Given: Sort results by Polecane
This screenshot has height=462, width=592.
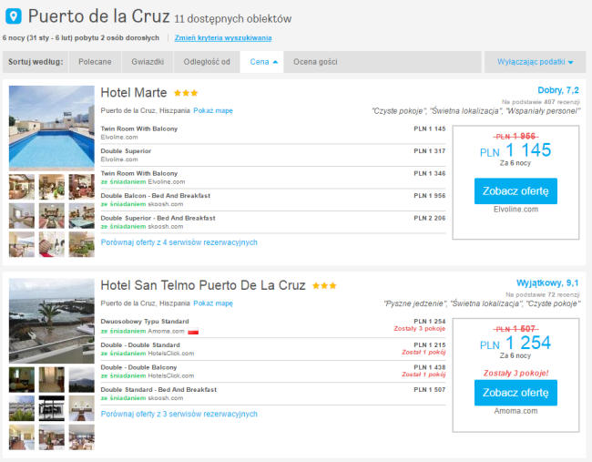Looking at the screenshot, I should pos(96,62).
